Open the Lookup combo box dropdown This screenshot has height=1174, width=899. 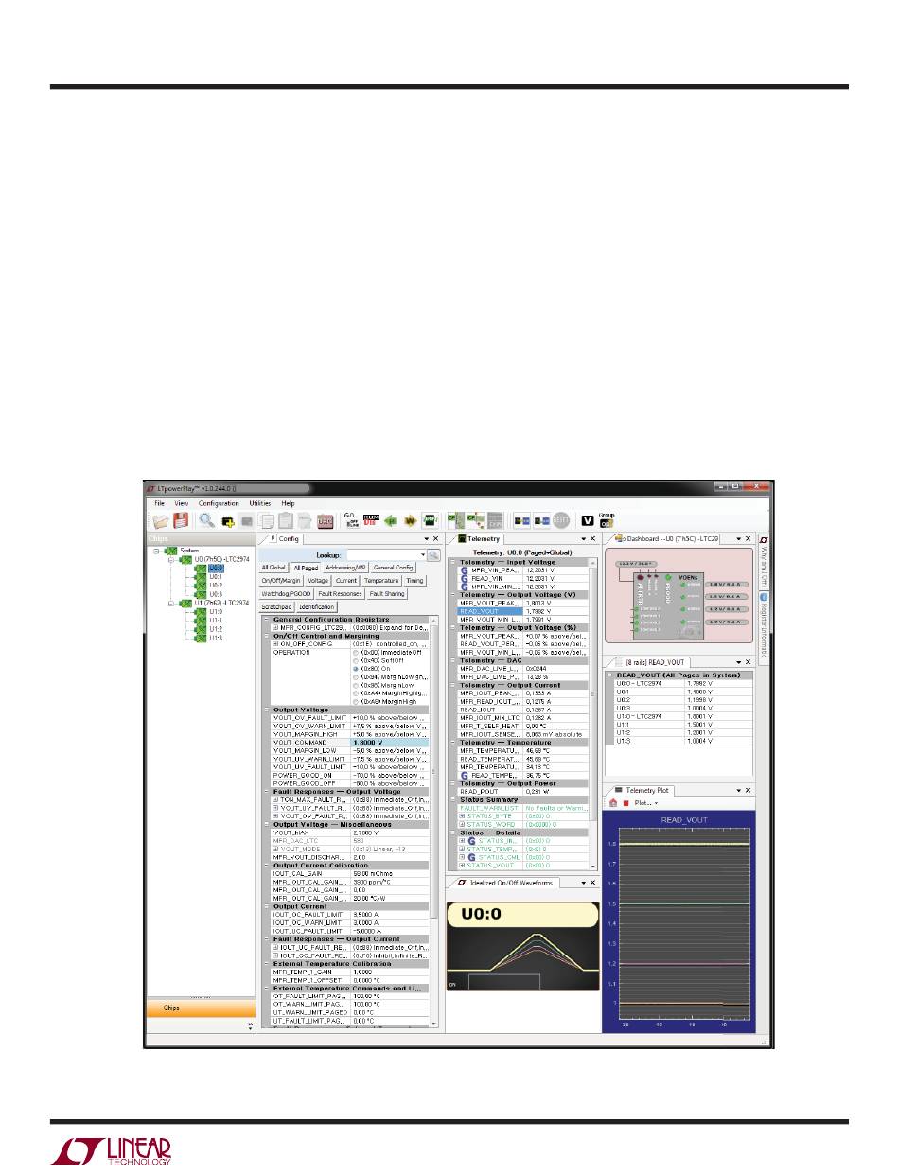tap(422, 554)
